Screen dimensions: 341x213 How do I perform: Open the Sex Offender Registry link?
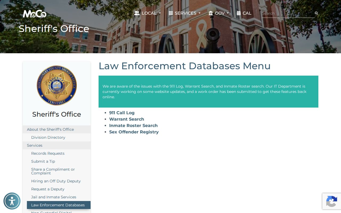pos(134,132)
